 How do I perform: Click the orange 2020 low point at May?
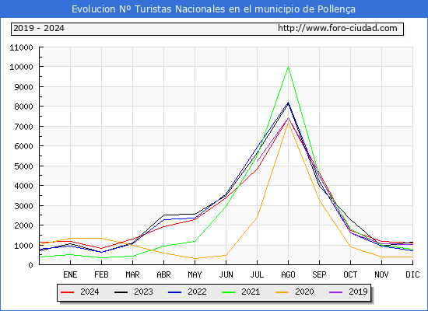[195, 258]
